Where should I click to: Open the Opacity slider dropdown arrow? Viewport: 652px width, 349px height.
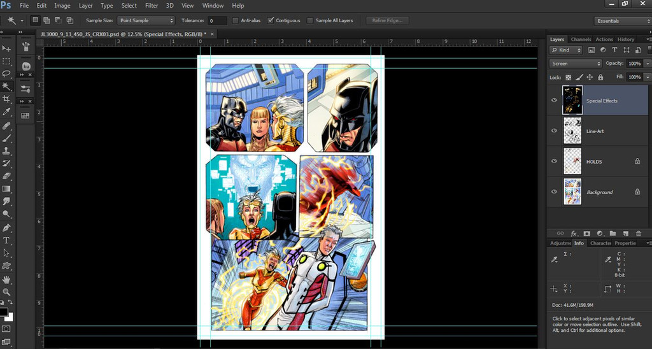coord(647,64)
